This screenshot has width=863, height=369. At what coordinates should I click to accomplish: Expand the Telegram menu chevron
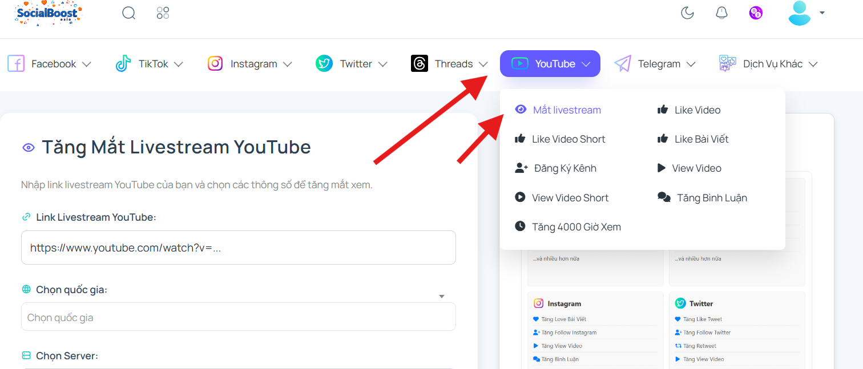[691, 64]
